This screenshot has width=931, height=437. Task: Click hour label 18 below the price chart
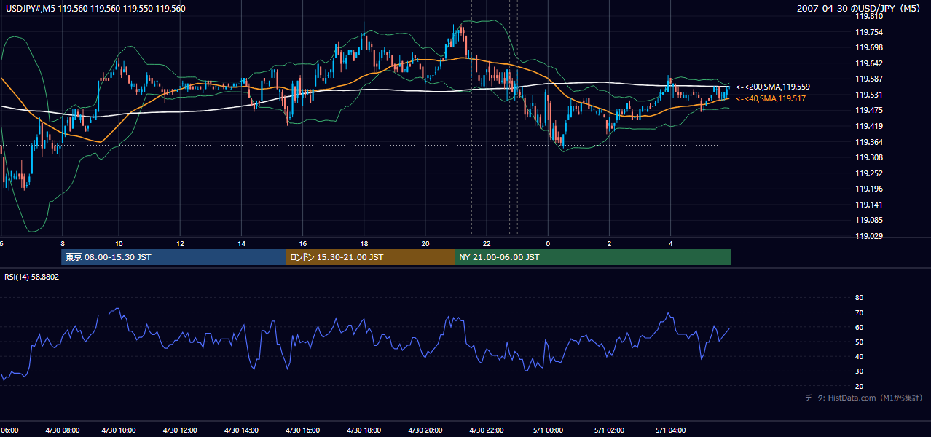pos(364,244)
